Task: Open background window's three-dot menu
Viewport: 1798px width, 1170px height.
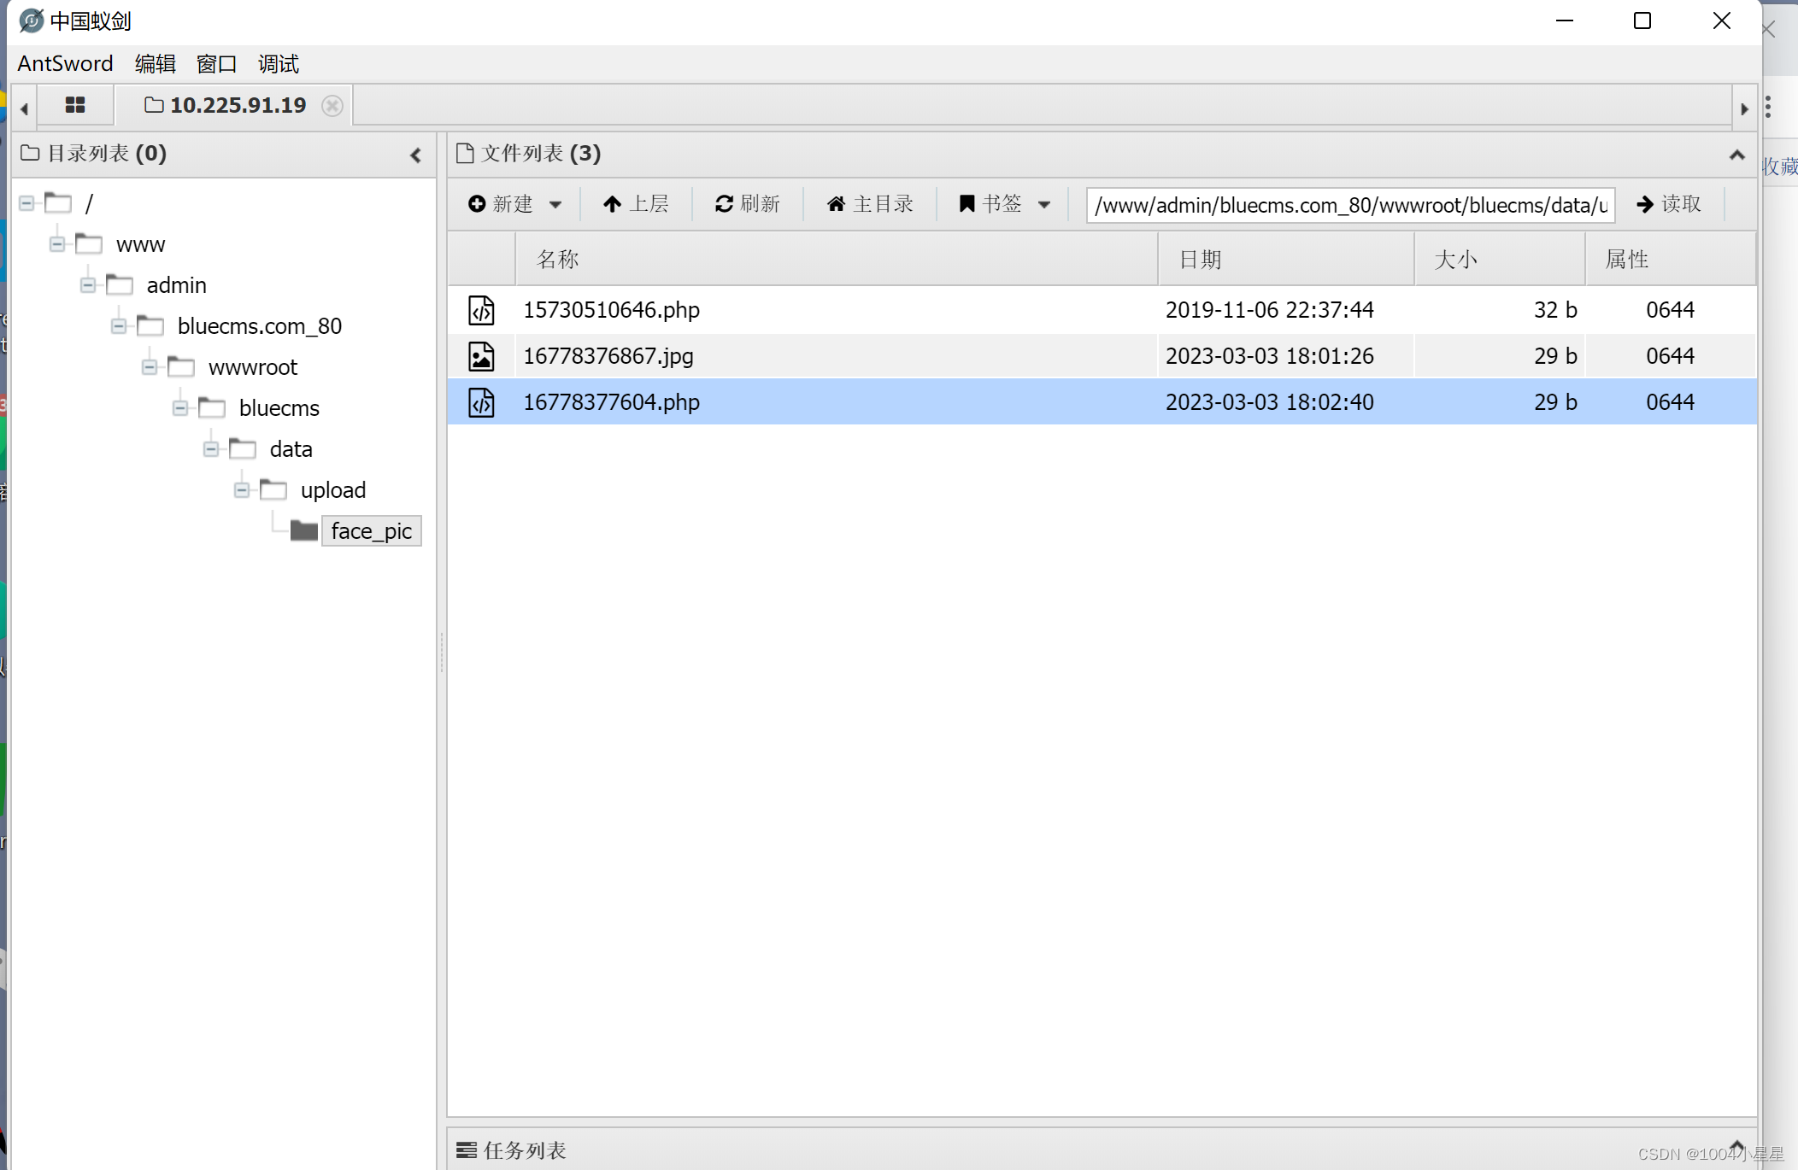Action: click(x=1768, y=107)
